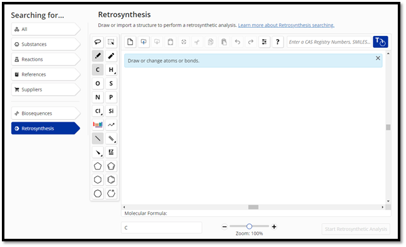406x247 pixels.
Task: Click the export structure icon
Action: [x=157, y=42]
